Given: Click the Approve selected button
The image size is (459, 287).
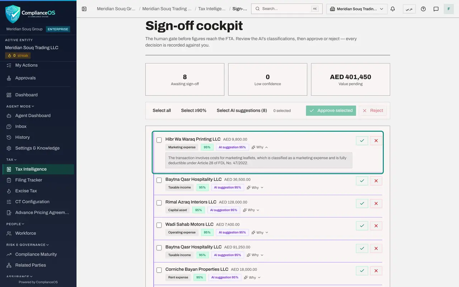Looking at the screenshot, I should click(x=331, y=110).
